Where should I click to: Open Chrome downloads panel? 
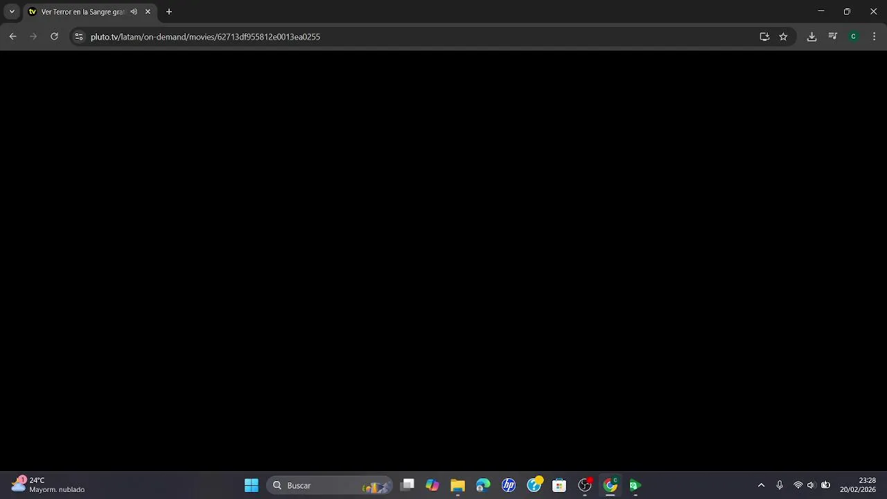tap(811, 37)
